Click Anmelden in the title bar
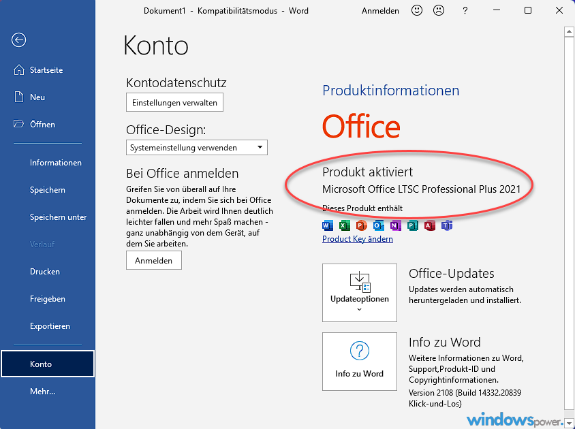Viewport: 575px width, 429px height. point(380,11)
